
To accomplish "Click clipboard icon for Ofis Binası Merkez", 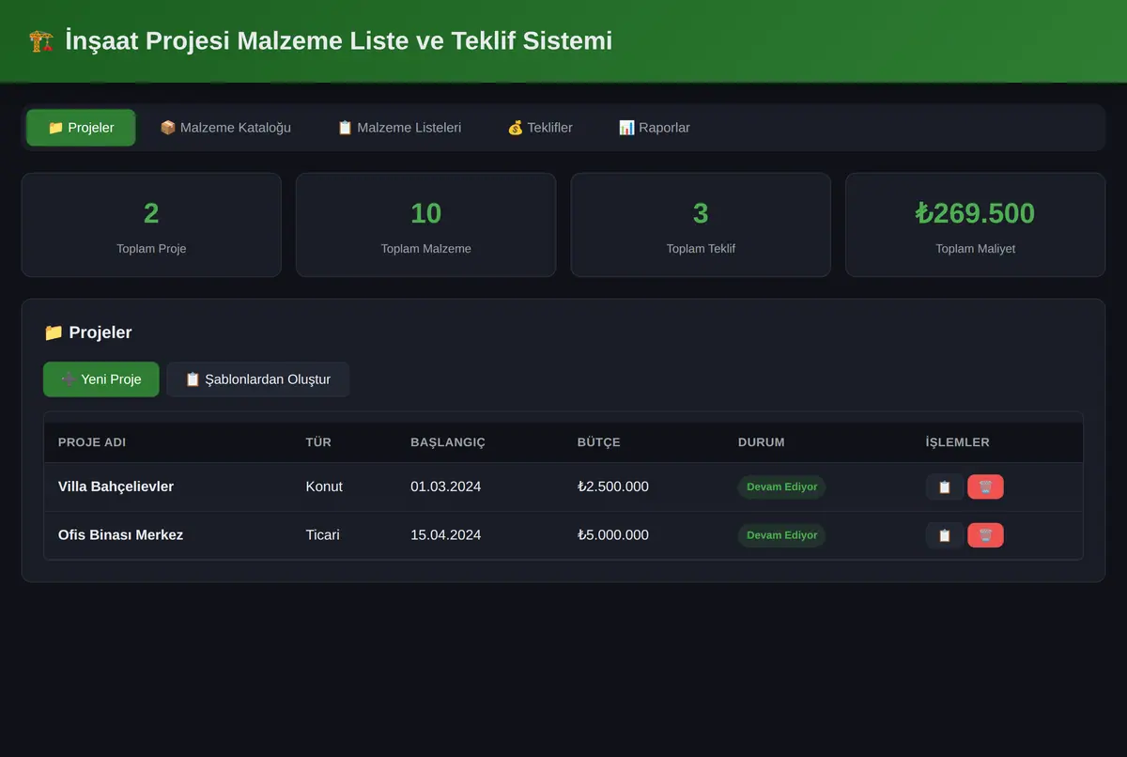I will coord(945,535).
